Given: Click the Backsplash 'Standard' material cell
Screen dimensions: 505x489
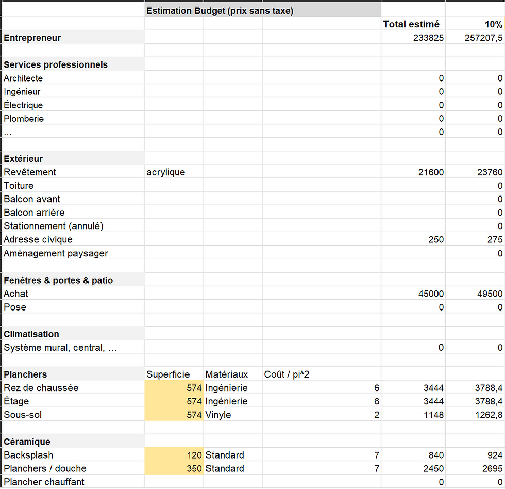Looking at the screenshot, I should coord(233,455).
